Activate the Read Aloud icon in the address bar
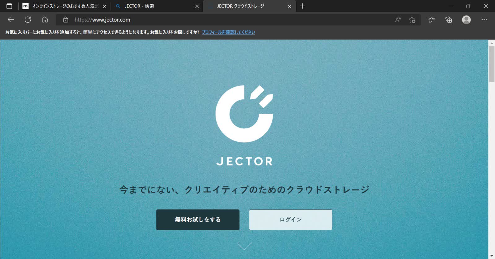This screenshot has height=259, width=495. [398, 20]
